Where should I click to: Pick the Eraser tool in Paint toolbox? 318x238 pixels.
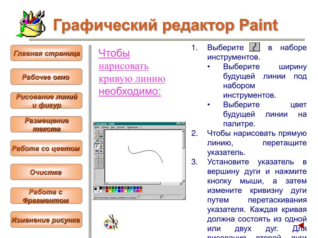[x=96, y=136]
